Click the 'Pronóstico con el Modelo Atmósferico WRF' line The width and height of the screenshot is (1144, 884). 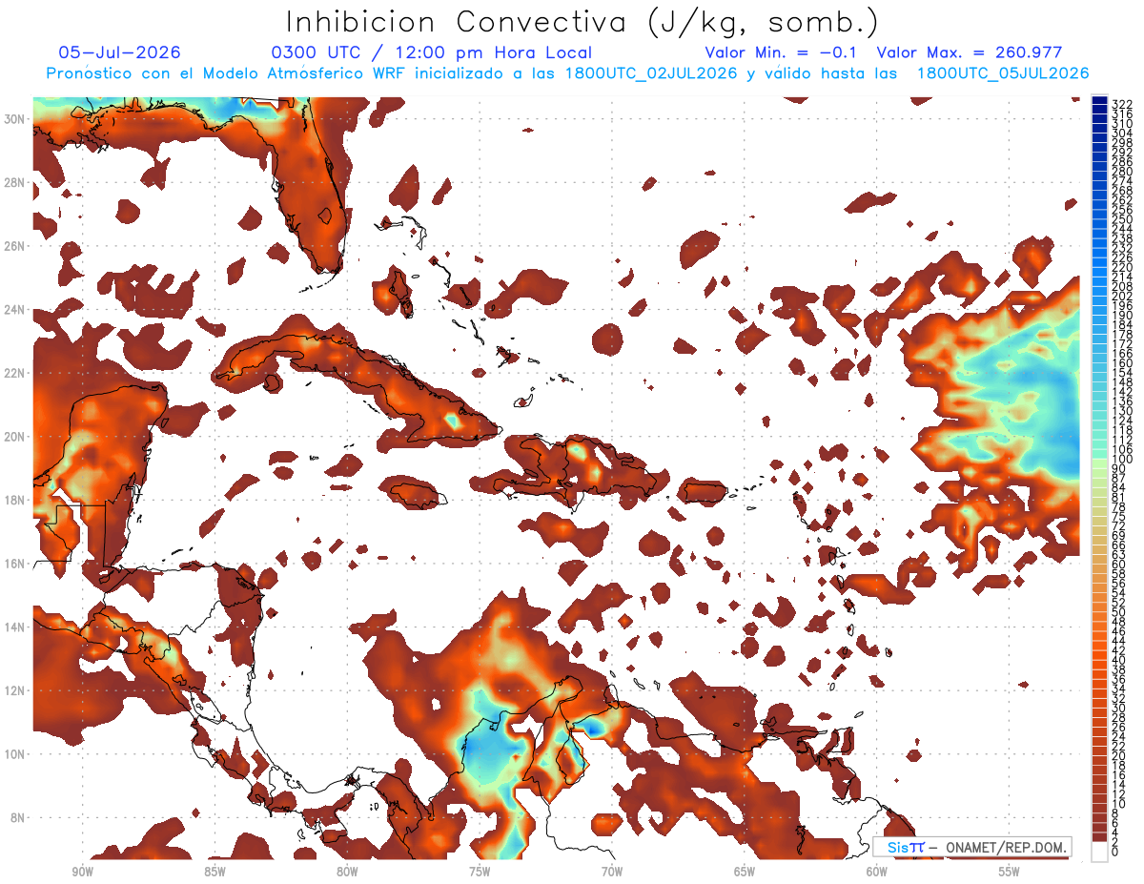pos(567,73)
